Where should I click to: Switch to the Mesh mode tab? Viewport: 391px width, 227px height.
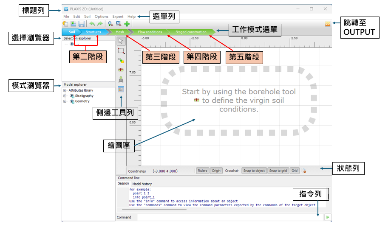point(120,32)
